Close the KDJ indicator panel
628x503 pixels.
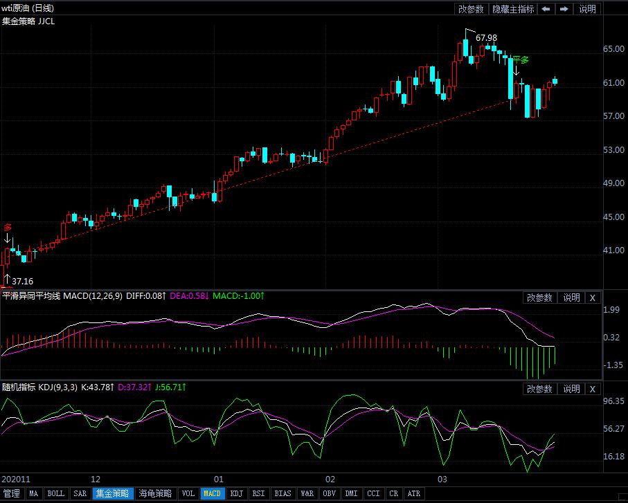tap(592, 389)
